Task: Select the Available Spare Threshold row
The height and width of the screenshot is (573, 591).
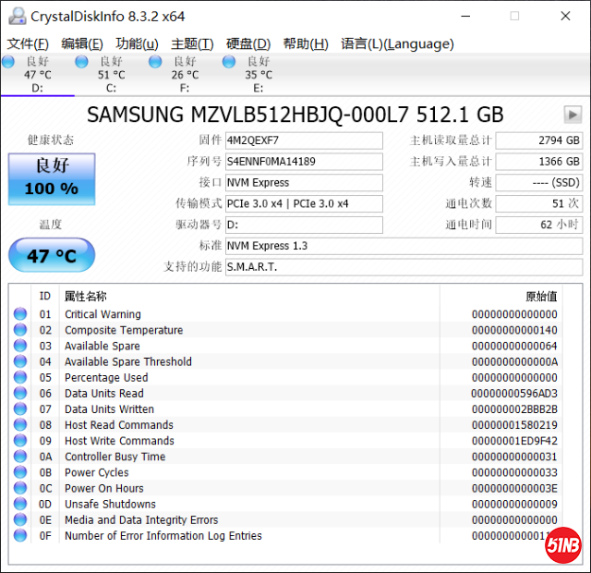Action: pos(128,361)
